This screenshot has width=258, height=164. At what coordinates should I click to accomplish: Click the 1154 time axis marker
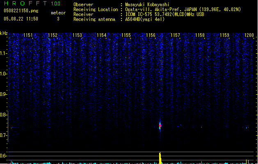(102, 35)
